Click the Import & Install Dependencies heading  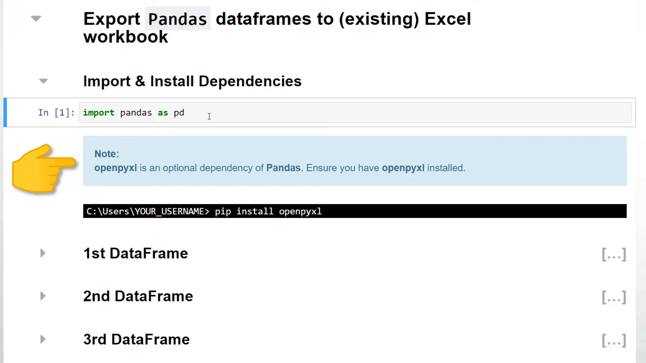click(192, 81)
